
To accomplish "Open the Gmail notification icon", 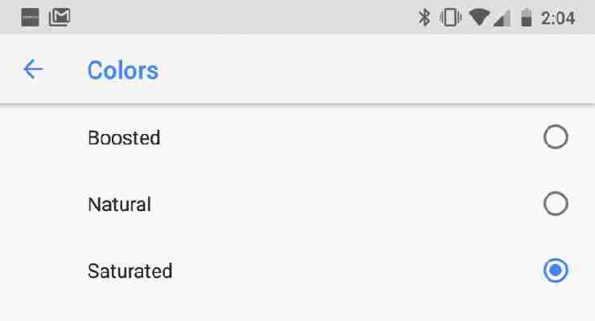I will pos(59,18).
